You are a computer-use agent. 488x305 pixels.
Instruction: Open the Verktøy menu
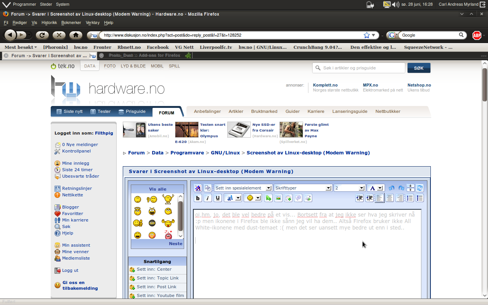93,22
